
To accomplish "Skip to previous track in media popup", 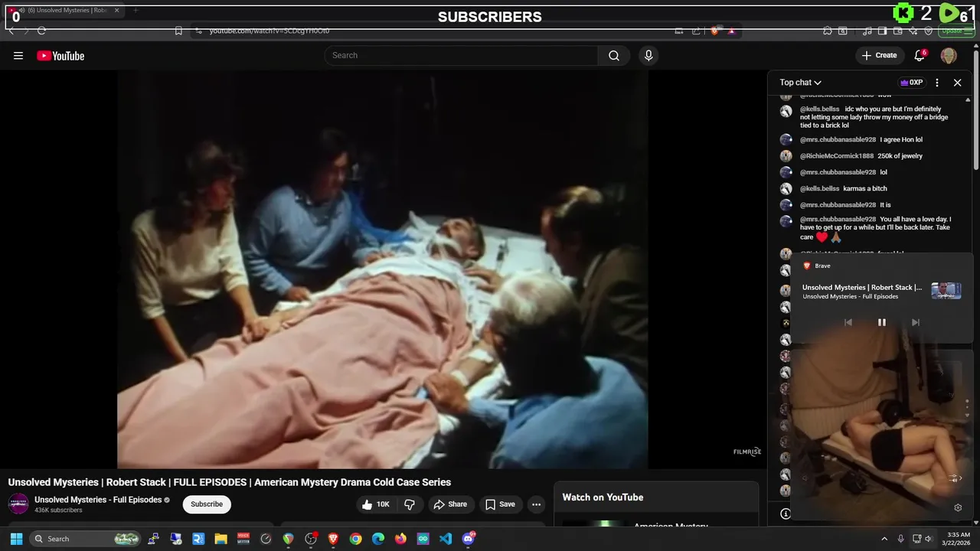I will [x=848, y=322].
